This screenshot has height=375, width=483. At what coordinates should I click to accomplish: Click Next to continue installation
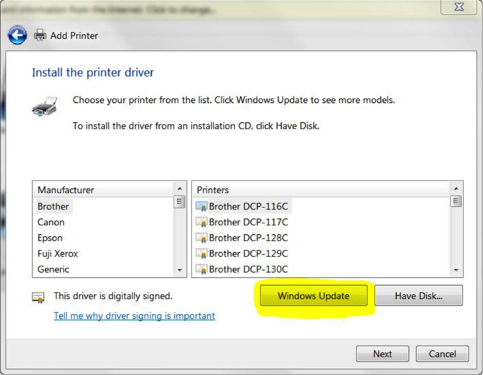pos(383,354)
